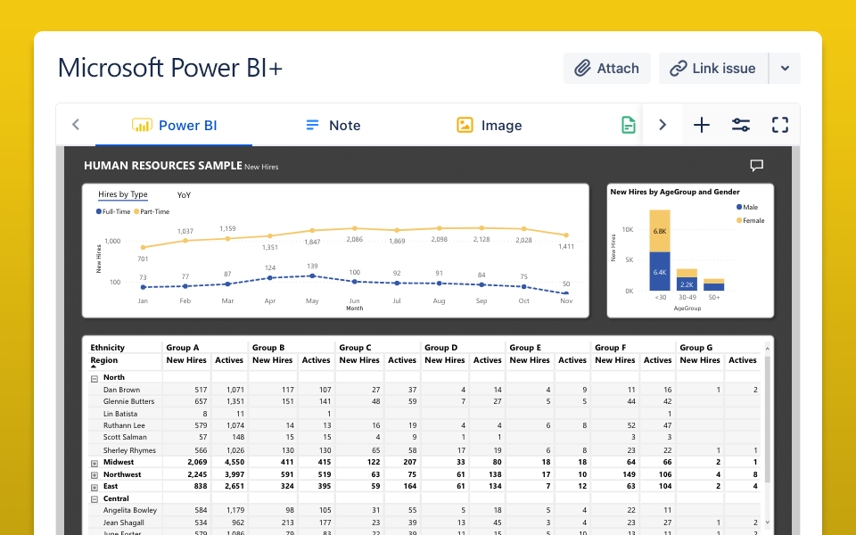Screen dimensions: 856x535
Task: Click the Female legend entry
Action: 751,220
